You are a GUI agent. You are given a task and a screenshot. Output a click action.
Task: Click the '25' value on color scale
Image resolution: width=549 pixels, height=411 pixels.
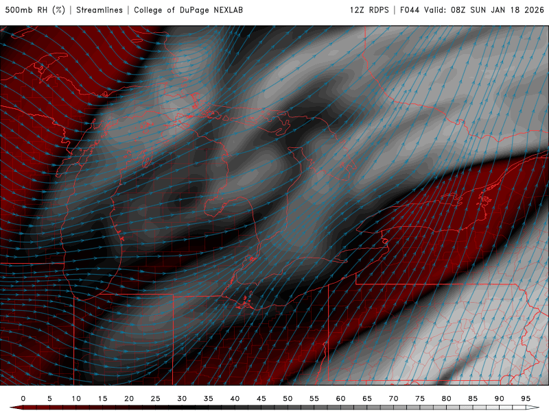pyautogui.click(x=156, y=399)
